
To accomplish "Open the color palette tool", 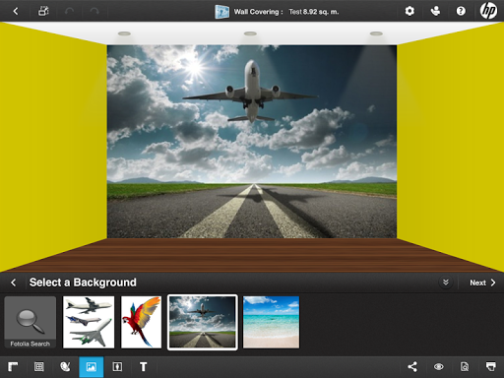I will pyautogui.click(x=65, y=366).
